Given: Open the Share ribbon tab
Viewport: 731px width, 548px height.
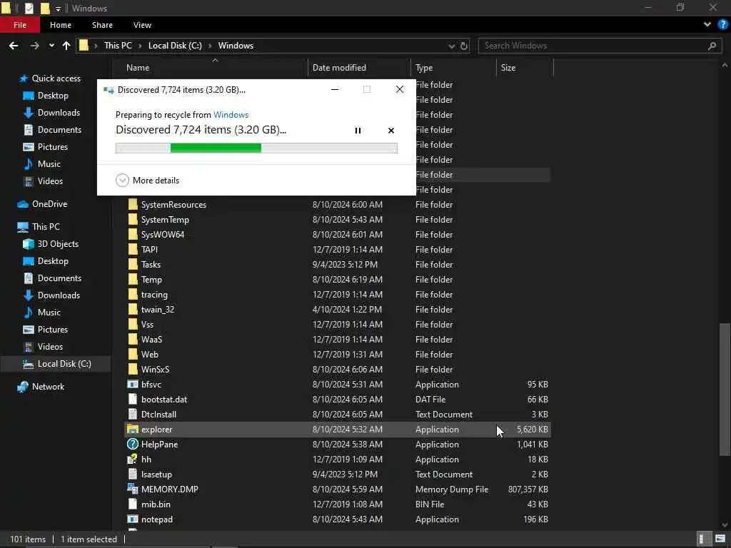Looking at the screenshot, I should pyautogui.click(x=102, y=25).
